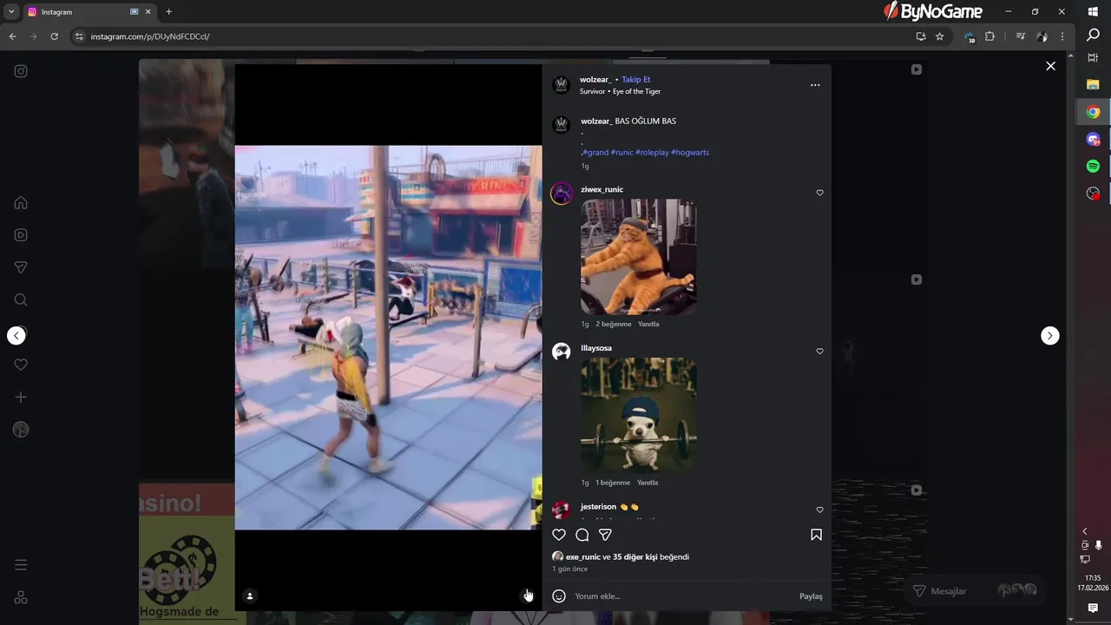The width and height of the screenshot is (1111, 625).
Task: Open Survivor Eye of the Tiger audio link
Action: click(621, 91)
